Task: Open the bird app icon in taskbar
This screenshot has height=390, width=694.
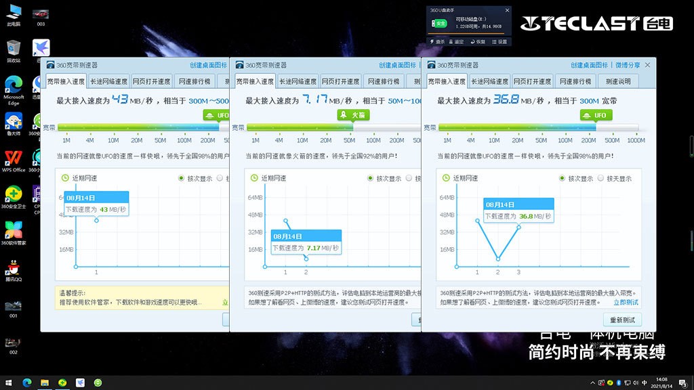Action: click(80, 383)
